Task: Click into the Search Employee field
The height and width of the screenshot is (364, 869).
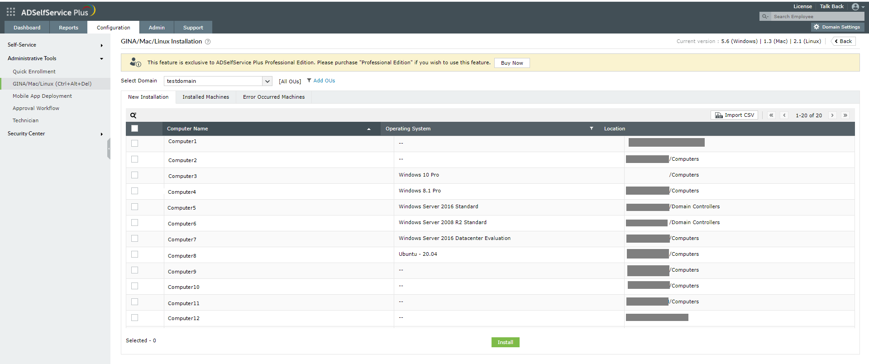Action: tap(816, 17)
